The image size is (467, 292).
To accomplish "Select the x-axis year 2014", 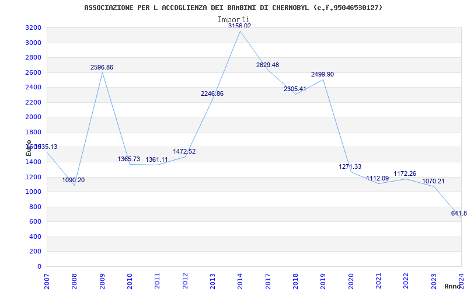I will pyautogui.click(x=241, y=281).
